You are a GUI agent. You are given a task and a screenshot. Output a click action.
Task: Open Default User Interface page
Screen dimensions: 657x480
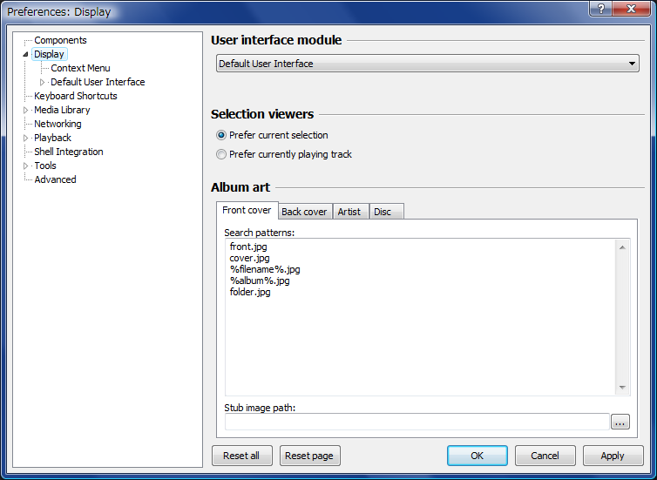(98, 82)
